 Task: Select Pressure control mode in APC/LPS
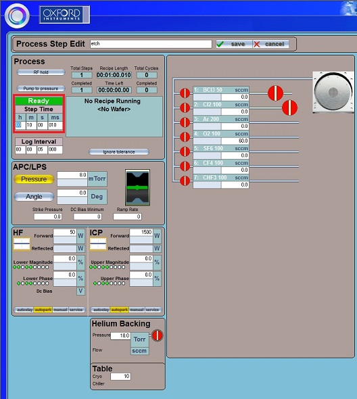coord(34,179)
